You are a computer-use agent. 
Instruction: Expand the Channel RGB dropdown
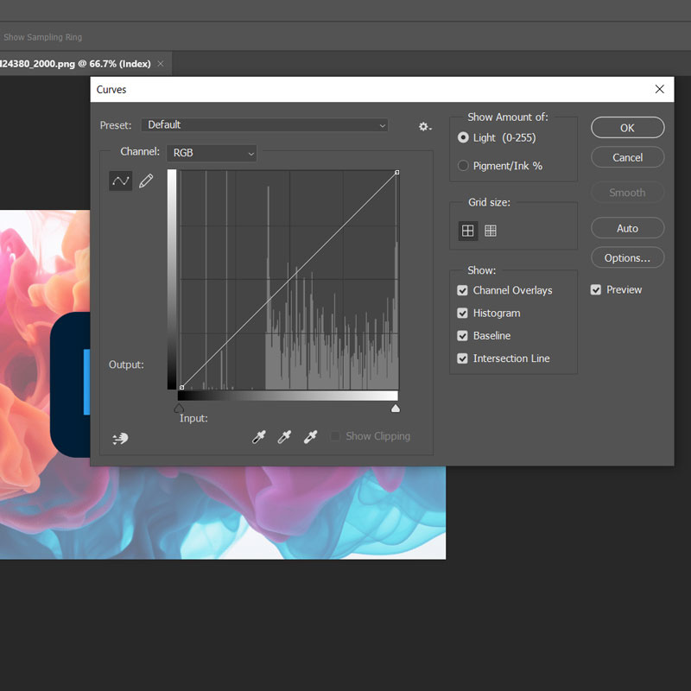pyautogui.click(x=212, y=153)
